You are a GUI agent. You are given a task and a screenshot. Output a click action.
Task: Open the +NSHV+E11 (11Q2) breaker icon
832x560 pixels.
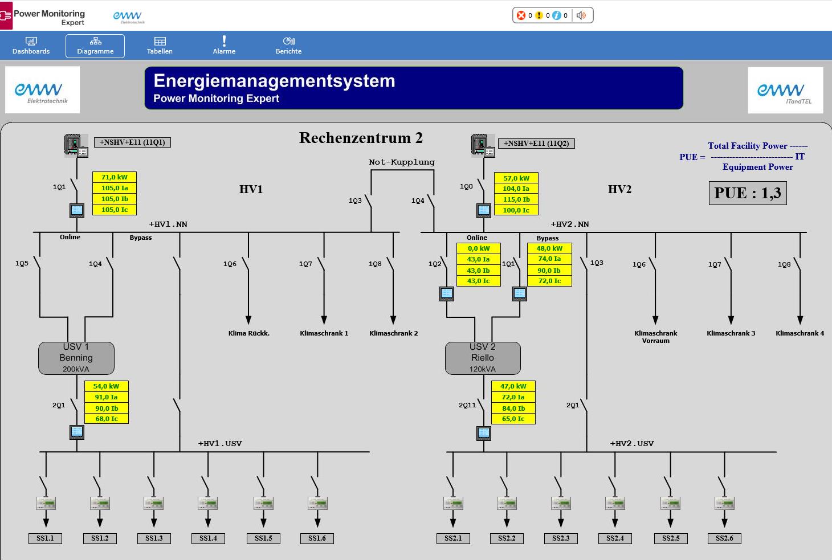(x=483, y=145)
